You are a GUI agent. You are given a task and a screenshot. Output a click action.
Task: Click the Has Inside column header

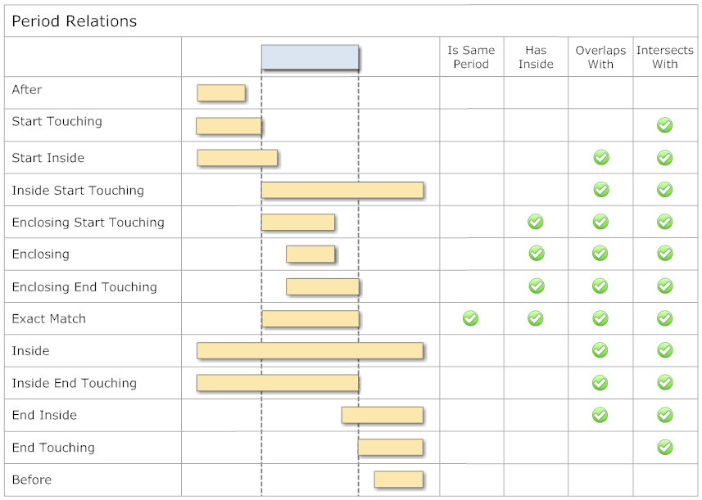536,57
